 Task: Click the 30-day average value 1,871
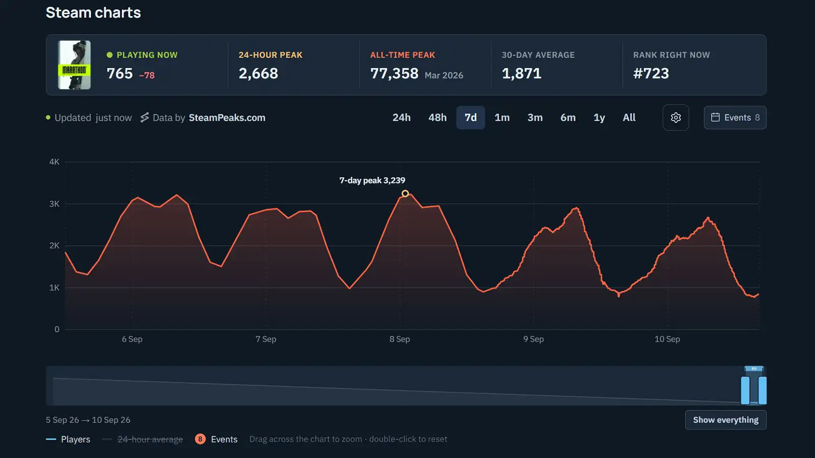click(522, 73)
